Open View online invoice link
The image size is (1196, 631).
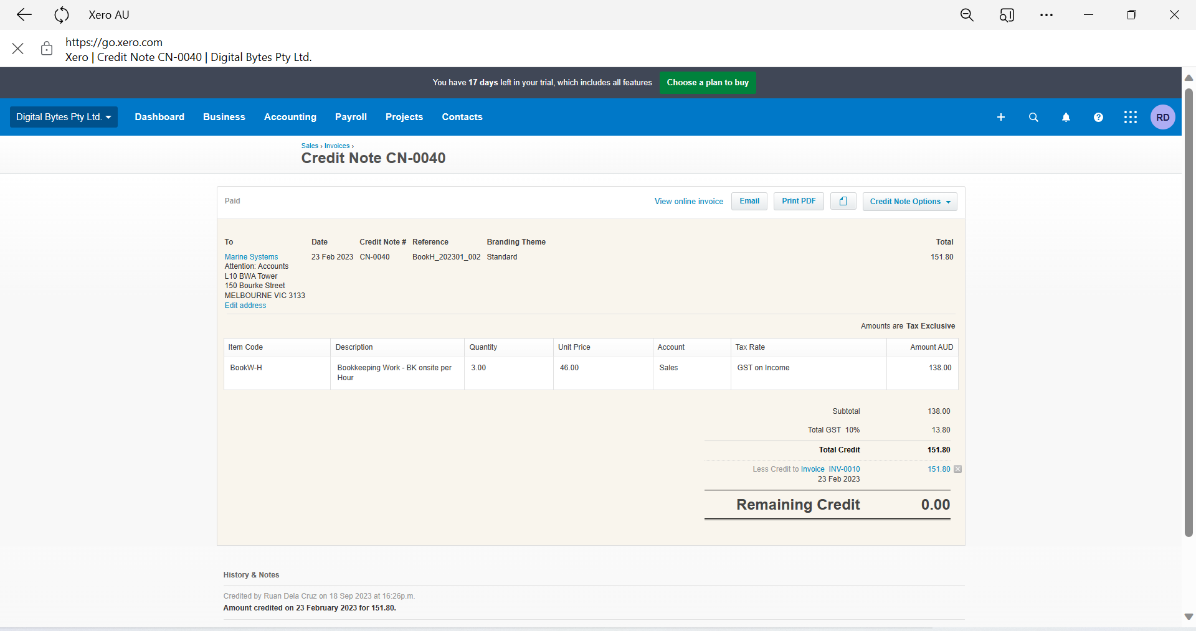tap(689, 202)
